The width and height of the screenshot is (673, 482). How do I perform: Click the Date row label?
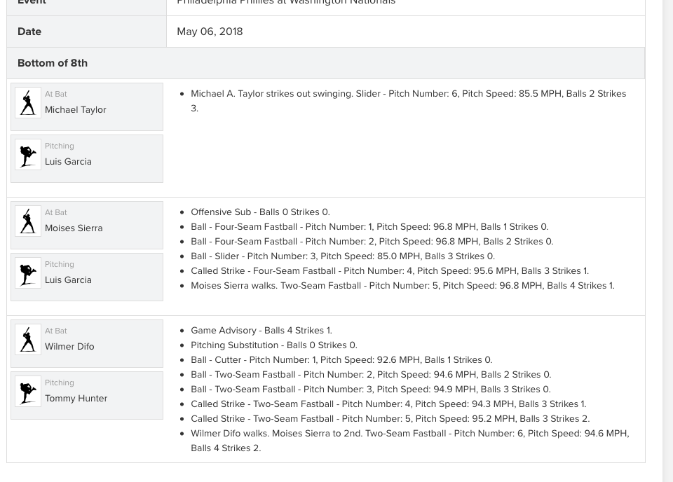(x=29, y=32)
